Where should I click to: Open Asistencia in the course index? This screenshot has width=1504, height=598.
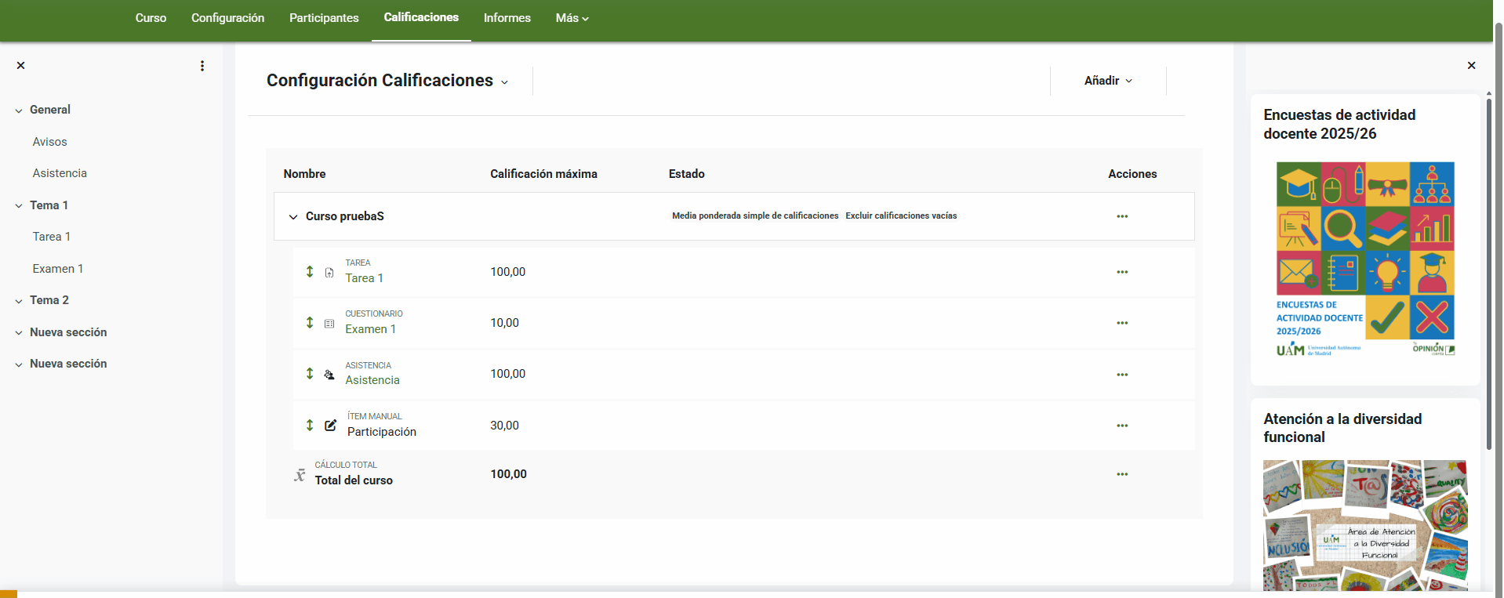coord(60,173)
